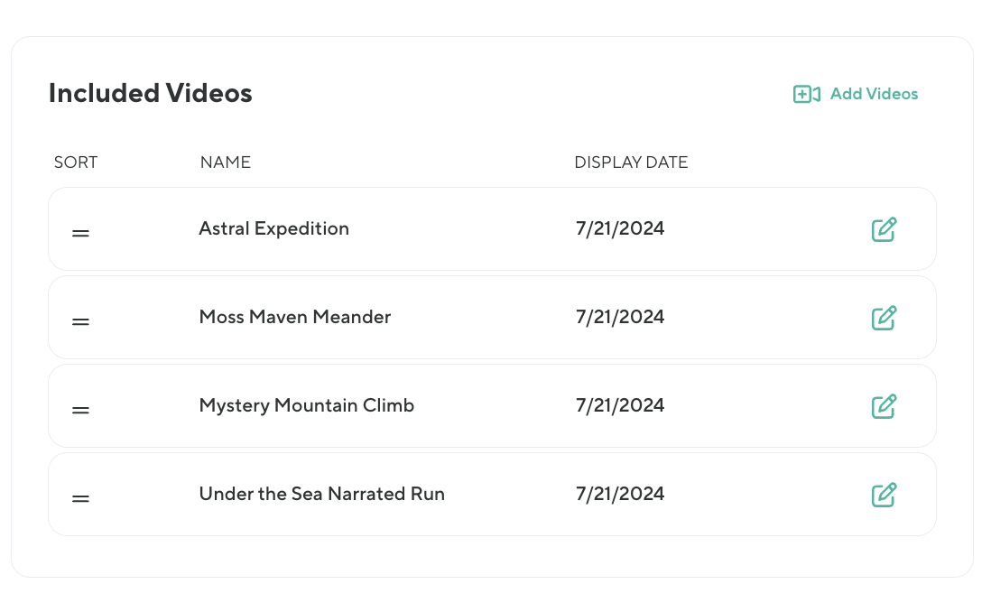This screenshot has height=612, width=991.
Task: Click the display date for Astral Expedition
Action: tap(620, 229)
